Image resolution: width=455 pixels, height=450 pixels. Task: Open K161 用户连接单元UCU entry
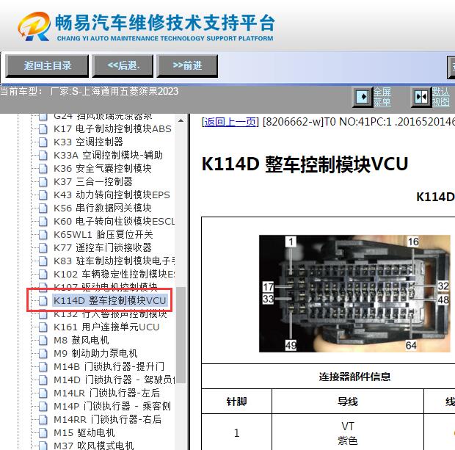(x=106, y=327)
